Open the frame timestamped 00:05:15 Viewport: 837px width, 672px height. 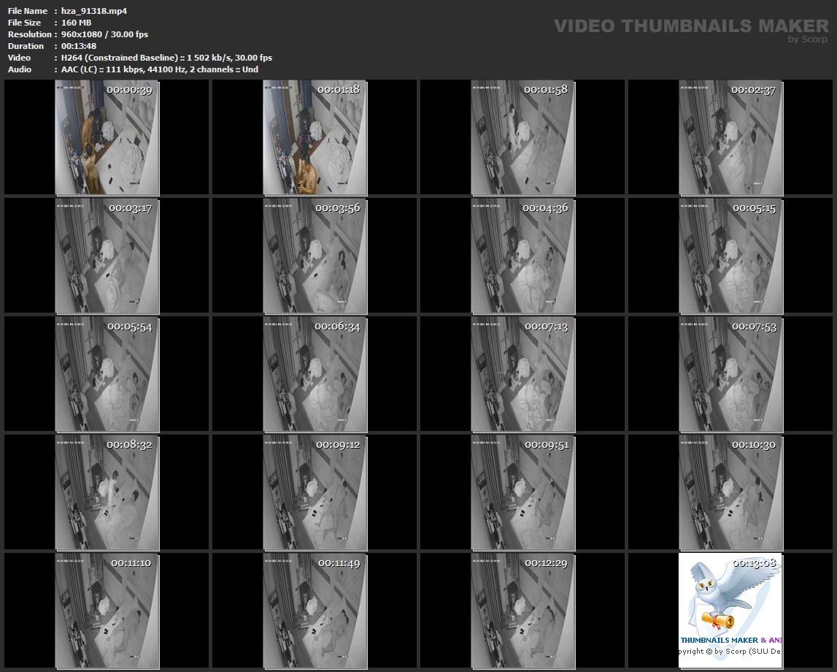pyautogui.click(x=730, y=256)
